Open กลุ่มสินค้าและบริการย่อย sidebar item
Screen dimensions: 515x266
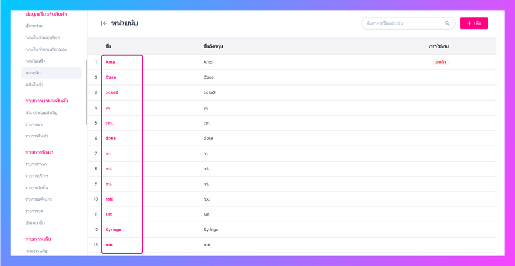46,50
